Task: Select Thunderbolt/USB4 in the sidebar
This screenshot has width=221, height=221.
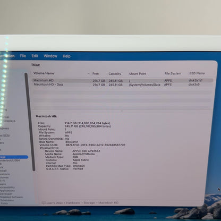Action: point(10,160)
